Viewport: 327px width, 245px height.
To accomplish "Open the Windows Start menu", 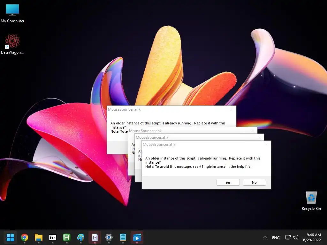I will [10, 237].
